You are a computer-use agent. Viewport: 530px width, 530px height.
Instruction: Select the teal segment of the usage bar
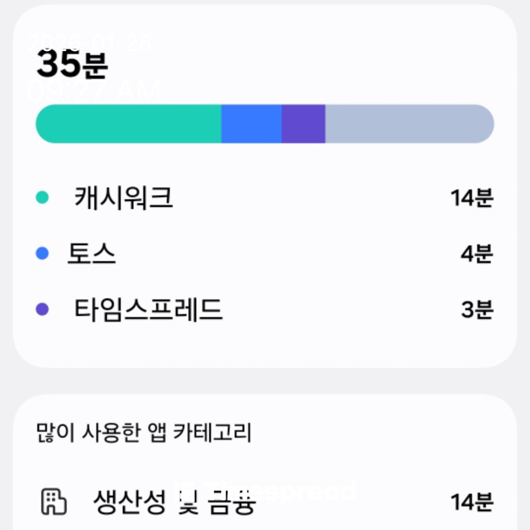[x=129, y=124]
